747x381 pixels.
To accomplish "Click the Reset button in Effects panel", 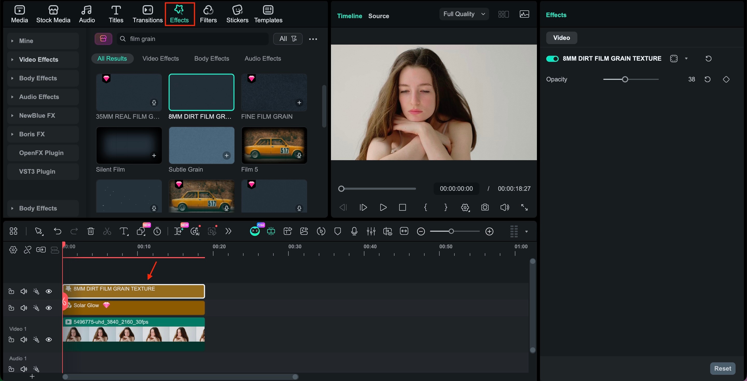I will (x=723, y=368).
